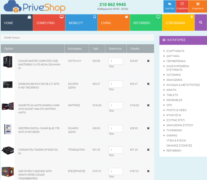Edit quantity for Samsung 860 EVO
207x180 pixels.
[x=116, y=84]
